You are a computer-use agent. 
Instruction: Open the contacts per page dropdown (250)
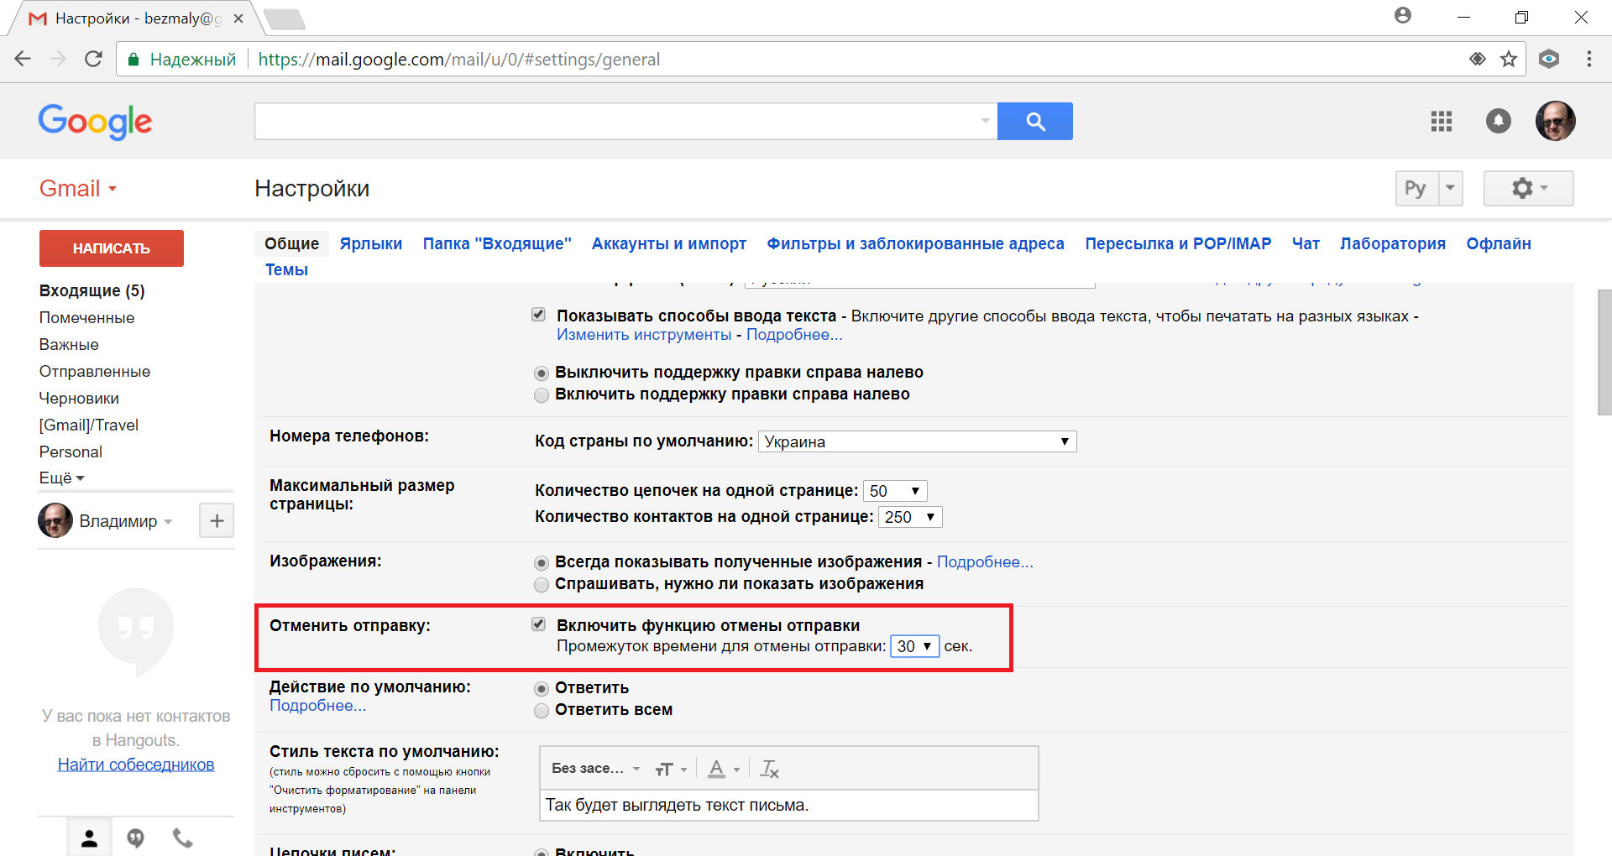point(910,517)
